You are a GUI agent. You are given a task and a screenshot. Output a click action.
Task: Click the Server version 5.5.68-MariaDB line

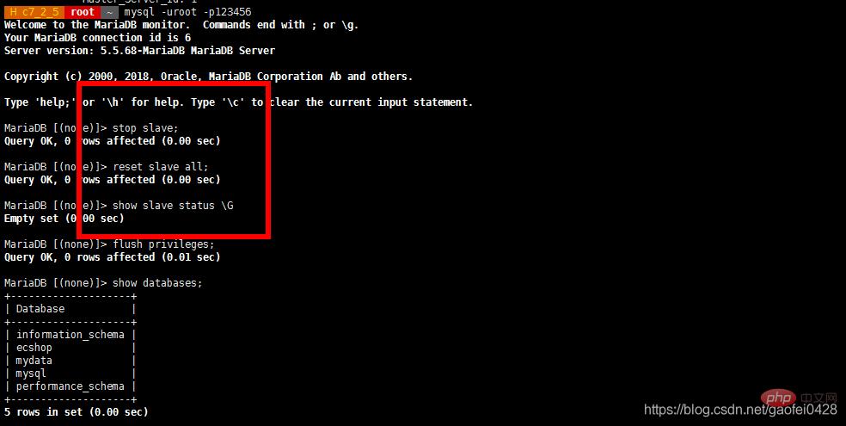pos(140,51)
